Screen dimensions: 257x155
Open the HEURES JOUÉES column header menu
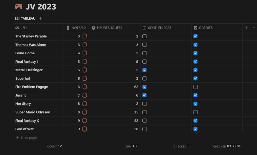tap(115, 28)
